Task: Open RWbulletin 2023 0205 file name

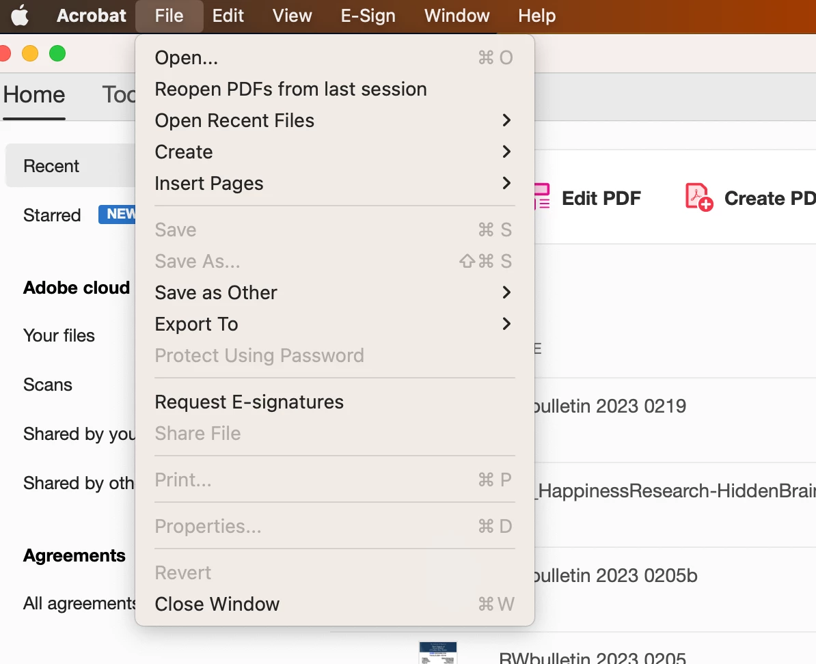Action: (x=593, y=657)
